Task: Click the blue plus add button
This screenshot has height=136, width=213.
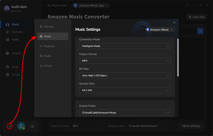Action: tap(200, 31)
